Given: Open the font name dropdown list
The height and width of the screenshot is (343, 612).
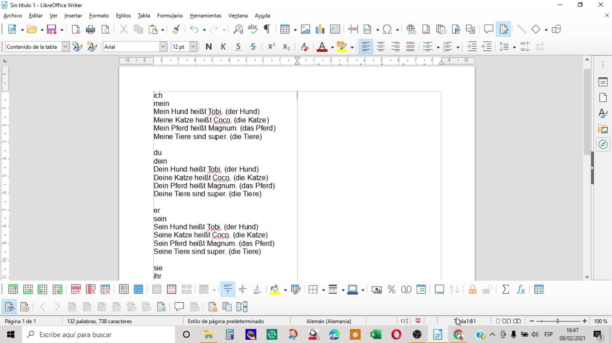Looking at the screenshot, I should [163, 47].
